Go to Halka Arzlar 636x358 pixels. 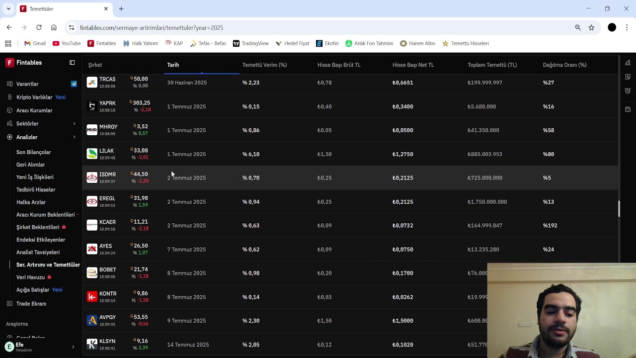pos(31,202)
